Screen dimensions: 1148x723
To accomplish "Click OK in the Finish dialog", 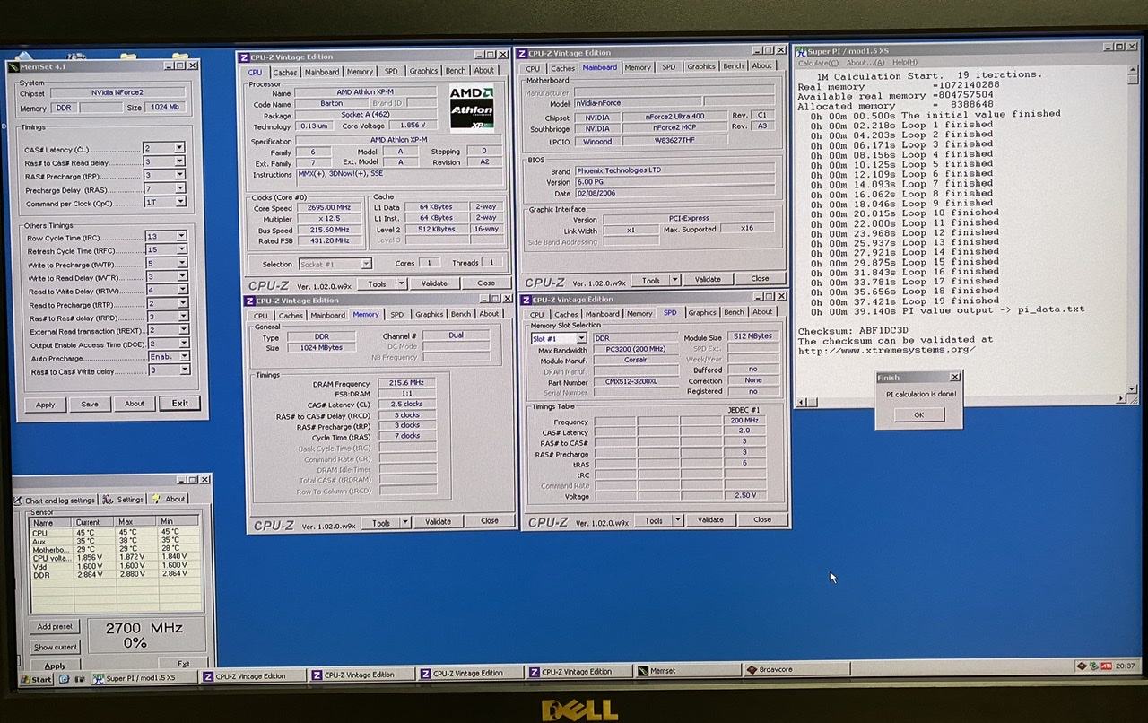I will tap(918, 414).
